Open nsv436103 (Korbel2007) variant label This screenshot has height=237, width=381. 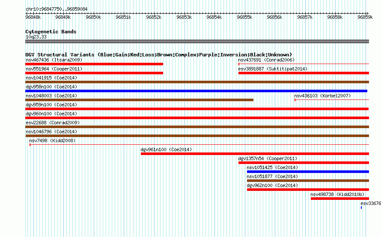pos(322,96)
